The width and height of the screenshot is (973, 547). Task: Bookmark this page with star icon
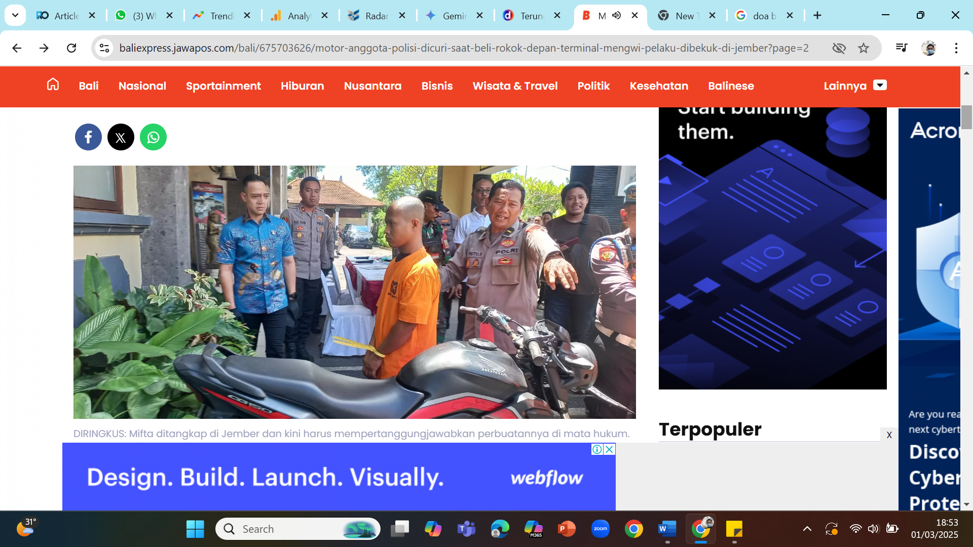(x=864, y=48)
